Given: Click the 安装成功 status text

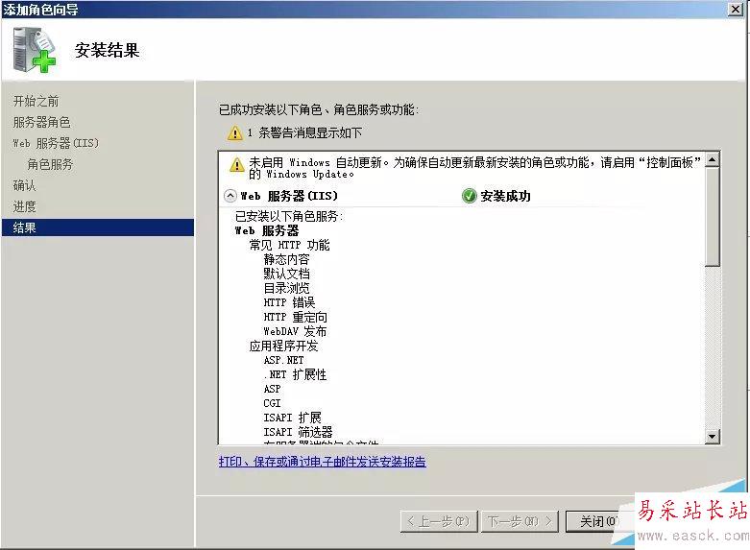Looking at the screenshot, I should coord(505,196).
